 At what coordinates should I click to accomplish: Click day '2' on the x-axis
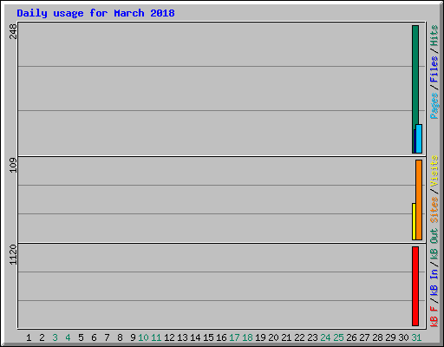click(x=42, y=337)
